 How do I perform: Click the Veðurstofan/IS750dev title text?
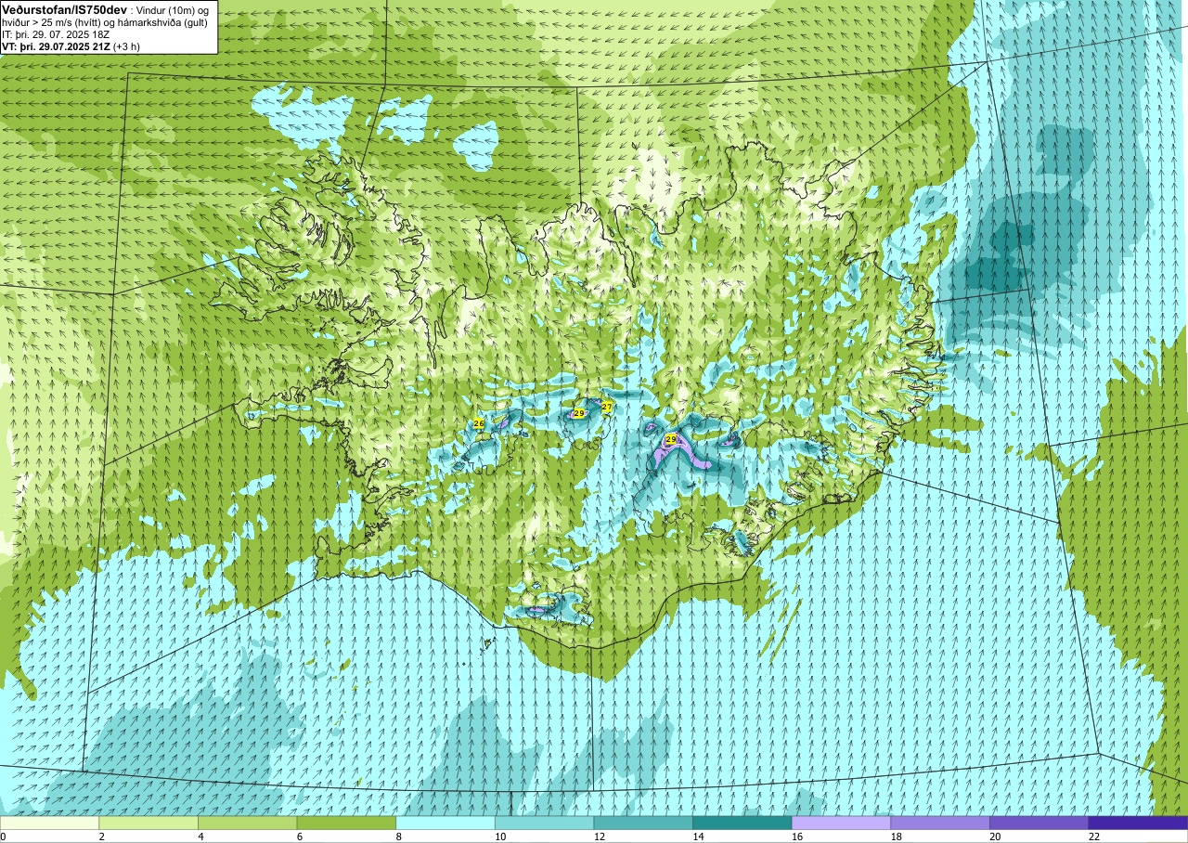click(65, 8)
